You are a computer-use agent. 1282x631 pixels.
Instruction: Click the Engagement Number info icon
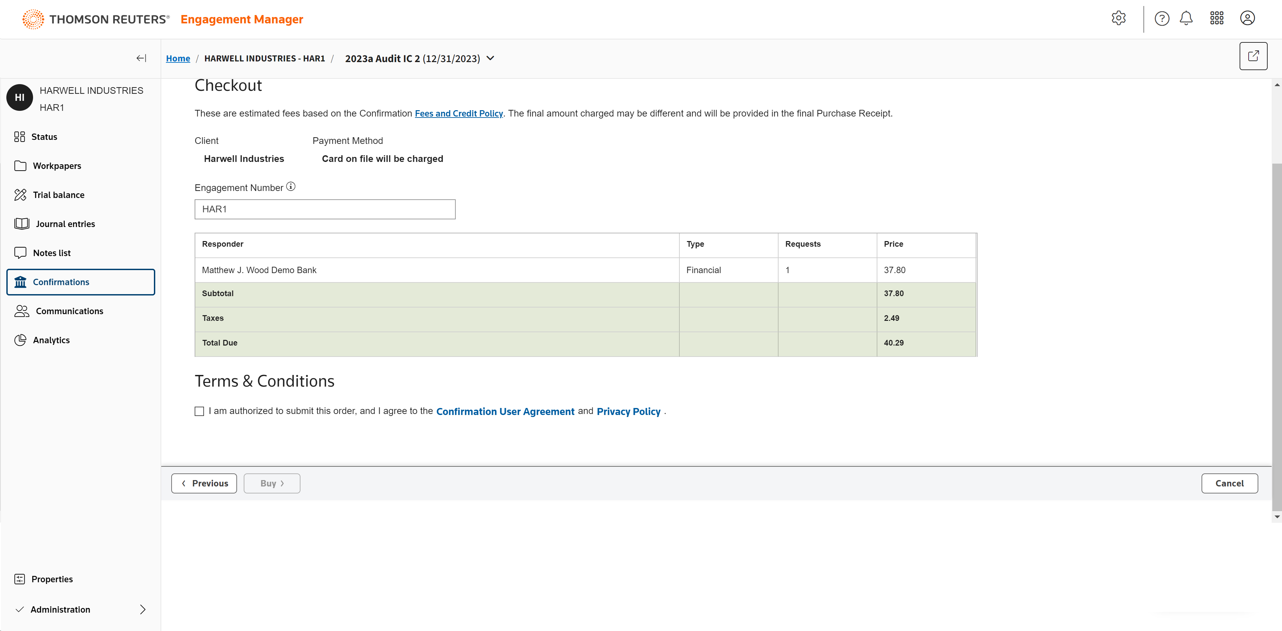pyautogui.click(x=291, y=187)
